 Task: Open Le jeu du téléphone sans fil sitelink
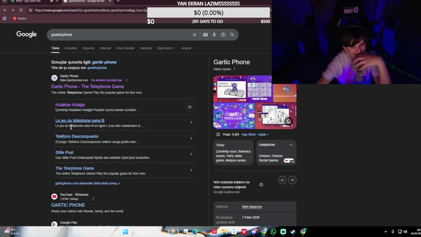coord(80,120)
